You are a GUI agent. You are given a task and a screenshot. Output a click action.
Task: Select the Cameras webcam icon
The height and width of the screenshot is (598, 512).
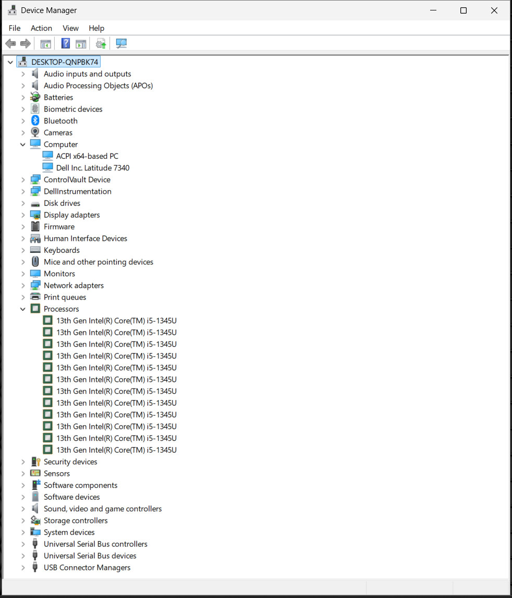[35, 132]
